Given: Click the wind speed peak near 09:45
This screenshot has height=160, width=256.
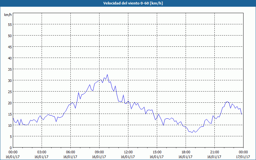Looking at the screenshot, I should click(x=107, y=75).
